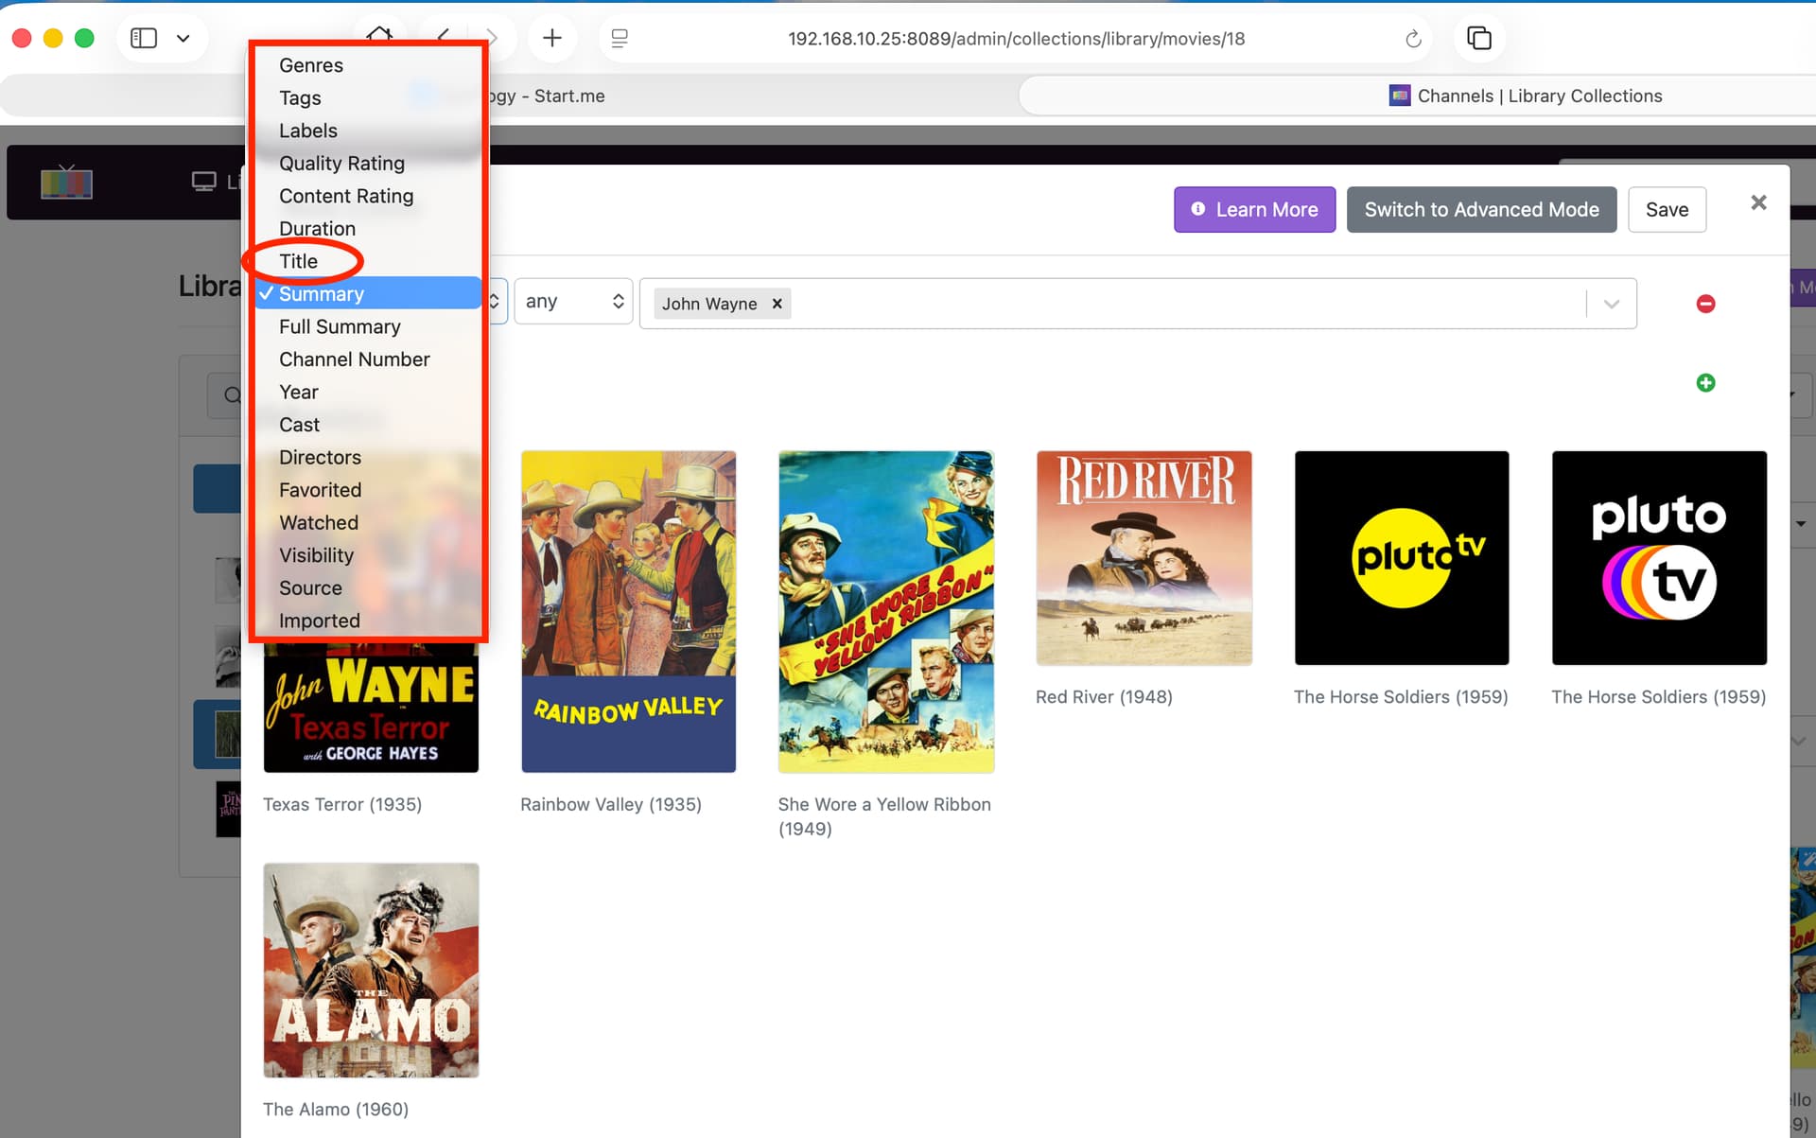Select Title from the field list
This screenshot has width=1816, height=1138.
(299, 261)
